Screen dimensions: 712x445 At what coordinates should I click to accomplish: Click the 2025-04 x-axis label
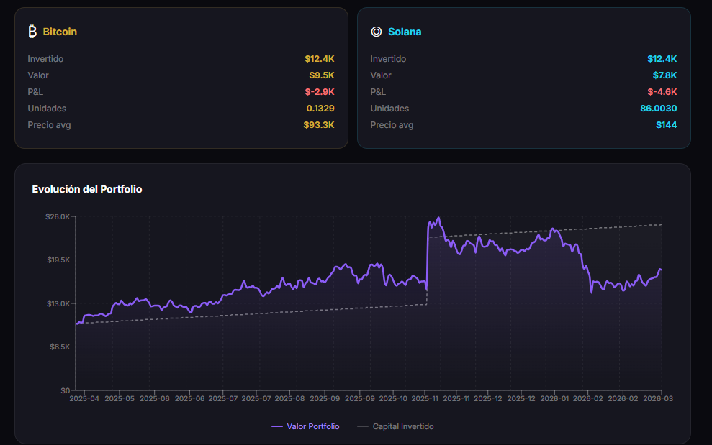84,398
